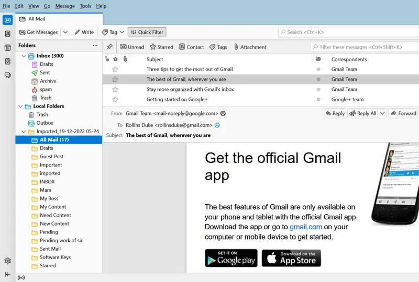Open the Chat sidebar icon
Image resolution: width=419 pixels, height=282 pixels.
point(7,75)
